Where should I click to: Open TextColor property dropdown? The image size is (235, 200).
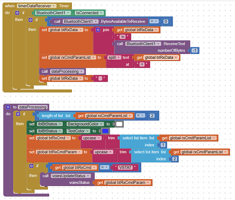[x=88, y=131]
